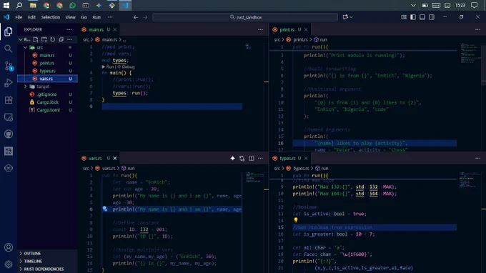The height and width of the screenshot is (273, 486).
Task: Click the rust_sandbox command center search box
Action: pyautogui.click(x=245, y=17)
